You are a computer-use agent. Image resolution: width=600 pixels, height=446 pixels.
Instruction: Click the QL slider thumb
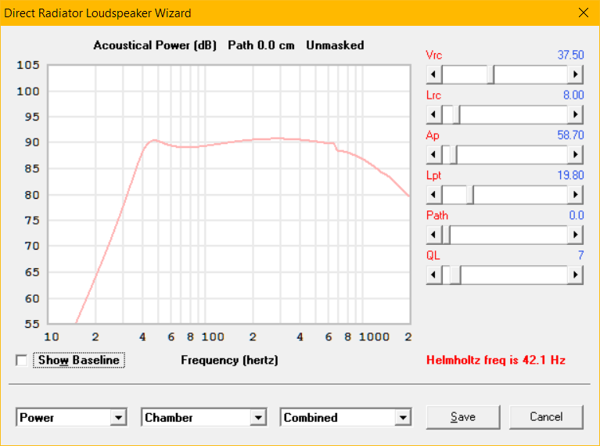coord(455,275)
